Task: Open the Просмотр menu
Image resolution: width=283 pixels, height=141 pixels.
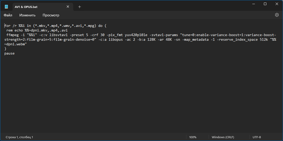Action: pos(51,15)
